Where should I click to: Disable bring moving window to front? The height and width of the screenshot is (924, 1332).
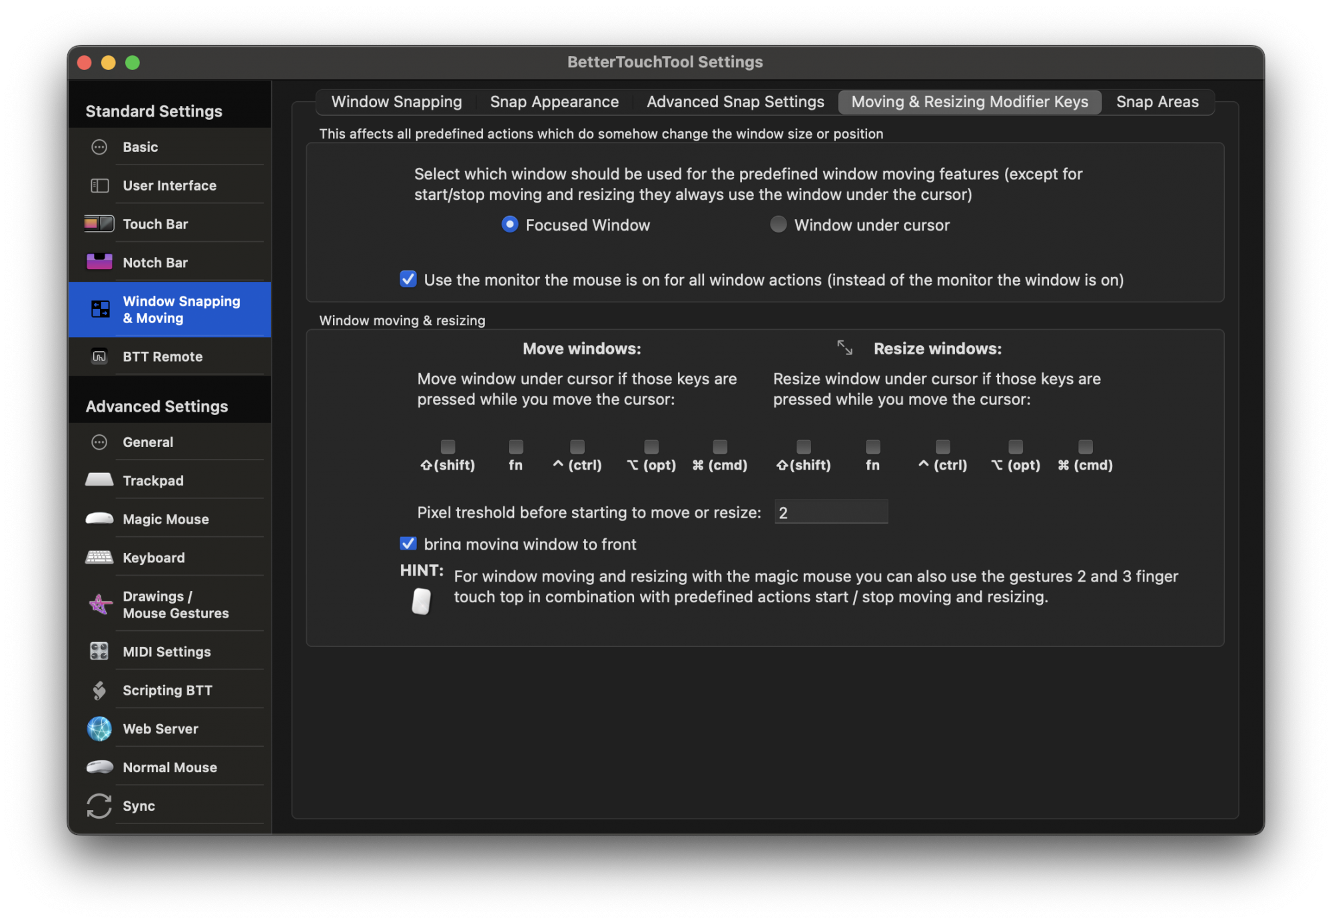[408, 544]
